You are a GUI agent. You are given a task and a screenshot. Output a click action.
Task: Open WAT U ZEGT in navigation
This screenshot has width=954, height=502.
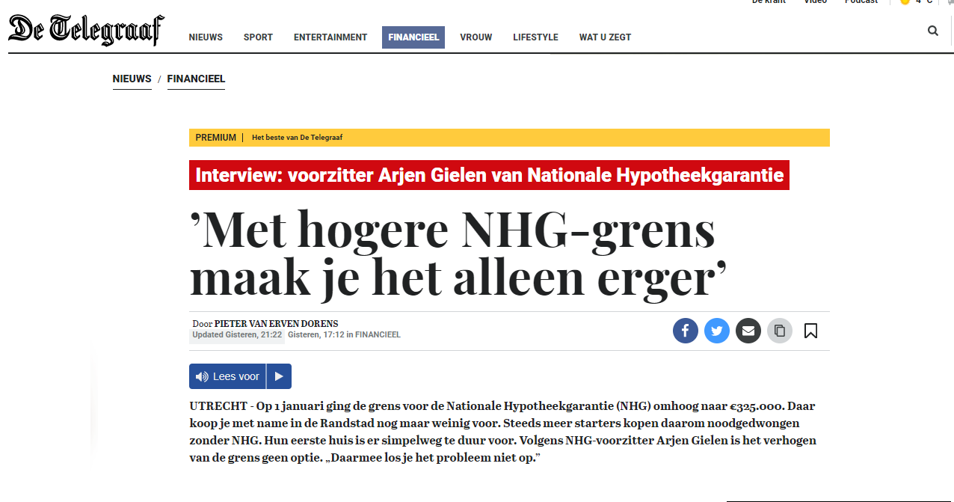605,37
